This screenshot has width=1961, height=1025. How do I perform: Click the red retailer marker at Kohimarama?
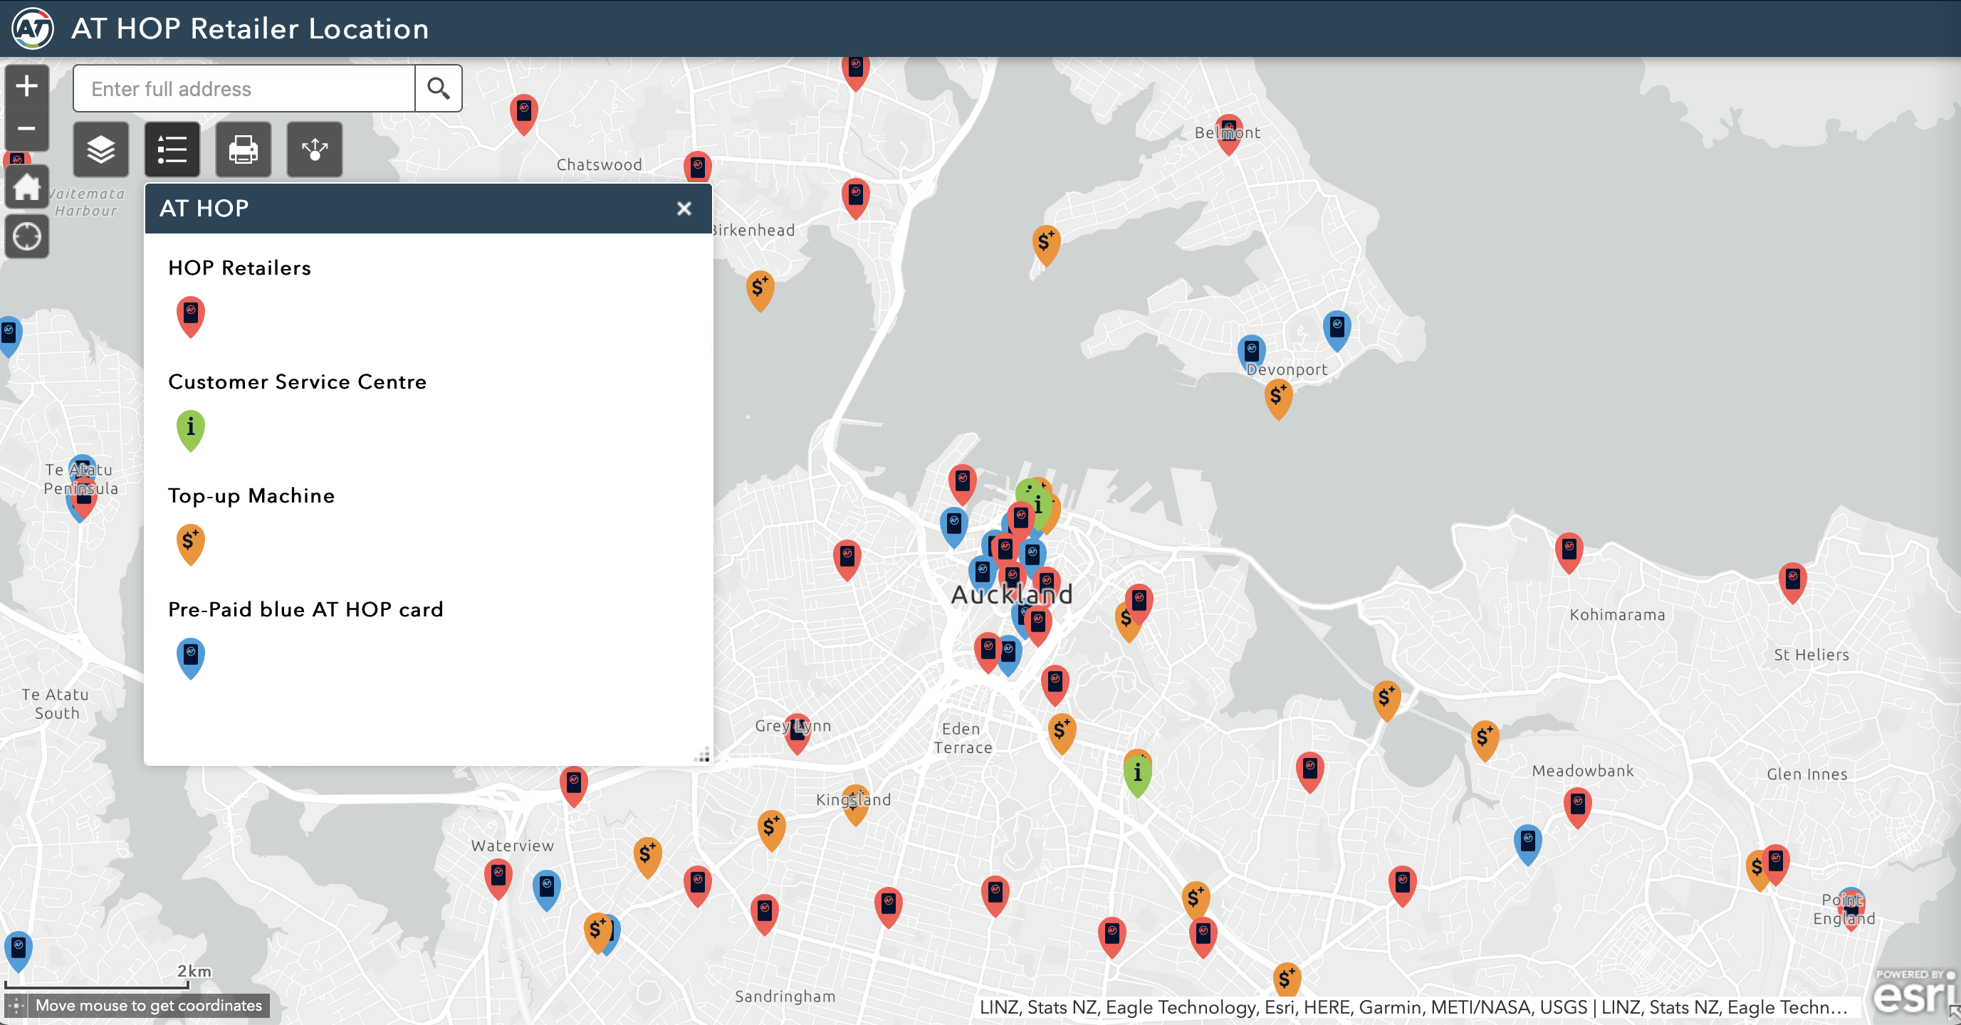click(x=1568, y=550)
